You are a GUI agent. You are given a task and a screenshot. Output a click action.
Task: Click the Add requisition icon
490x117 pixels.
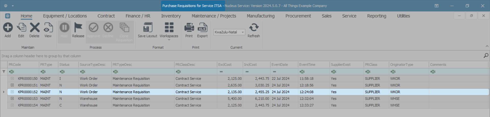coord(8,27)
